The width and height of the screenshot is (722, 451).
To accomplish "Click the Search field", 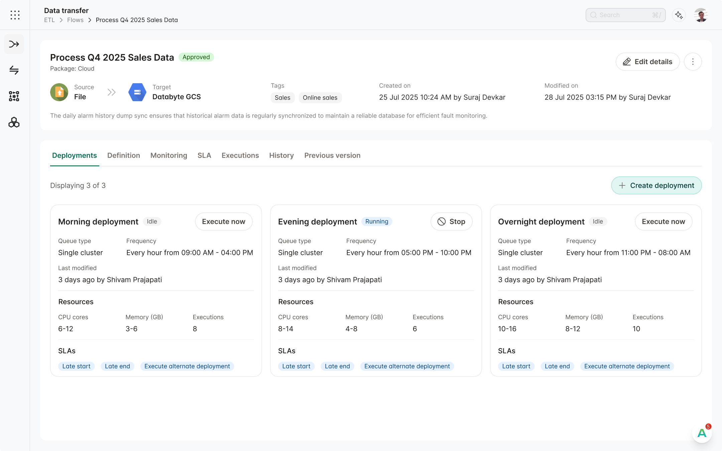I will (x=625, y=15).
